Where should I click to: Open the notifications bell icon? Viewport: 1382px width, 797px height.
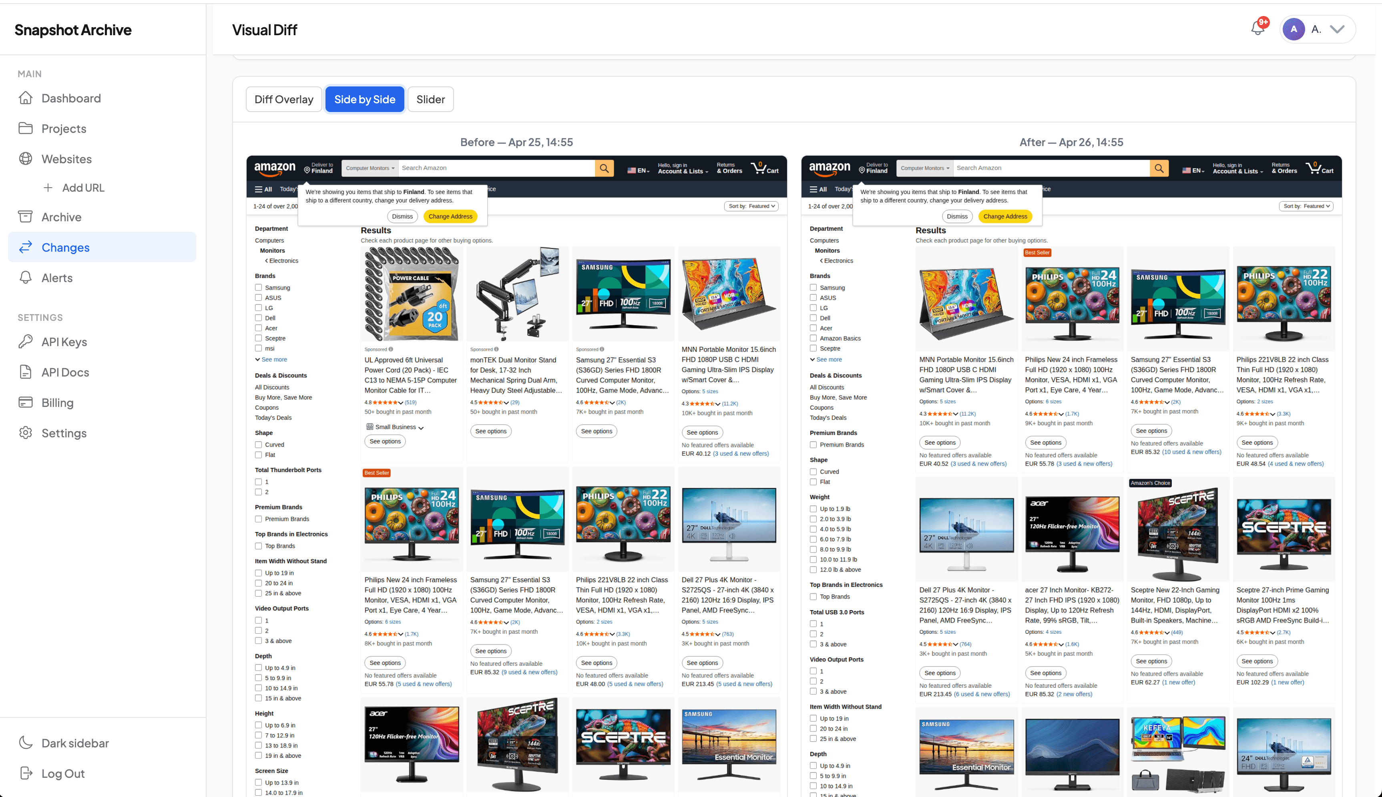(x=1258, y=28)
